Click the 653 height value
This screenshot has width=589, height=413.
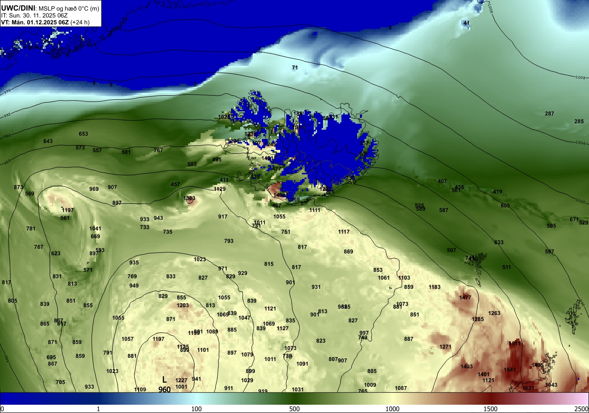coord(83,134)
